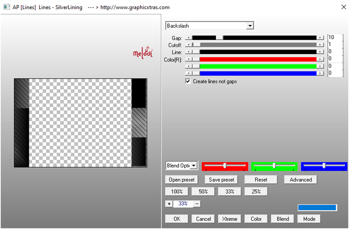Click Line slider left arrow
Viewport: 349px width, 229px height.
[189, 52]
